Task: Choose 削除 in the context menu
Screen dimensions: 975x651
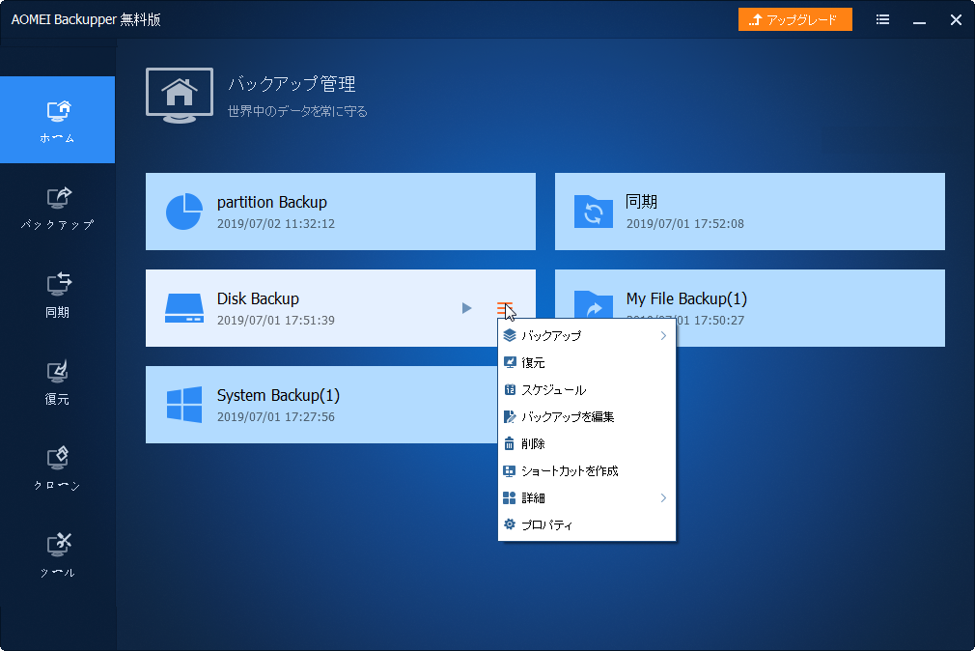Action: click(x=586, y=443)
